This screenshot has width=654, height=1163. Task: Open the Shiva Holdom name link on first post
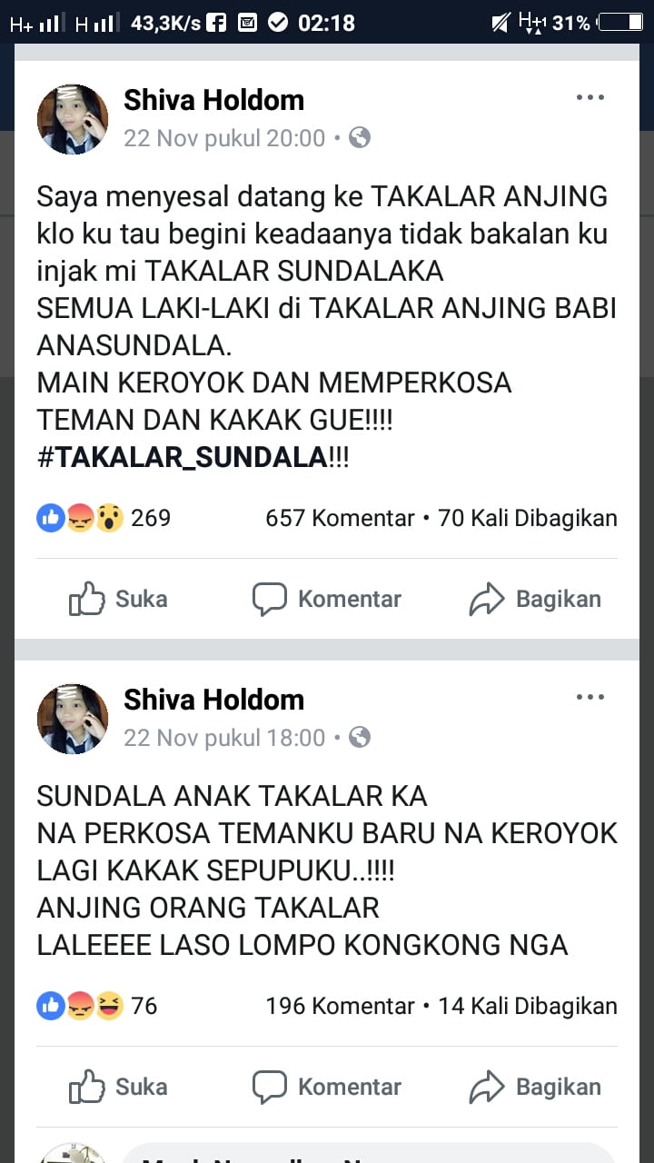tap(213, 100)
